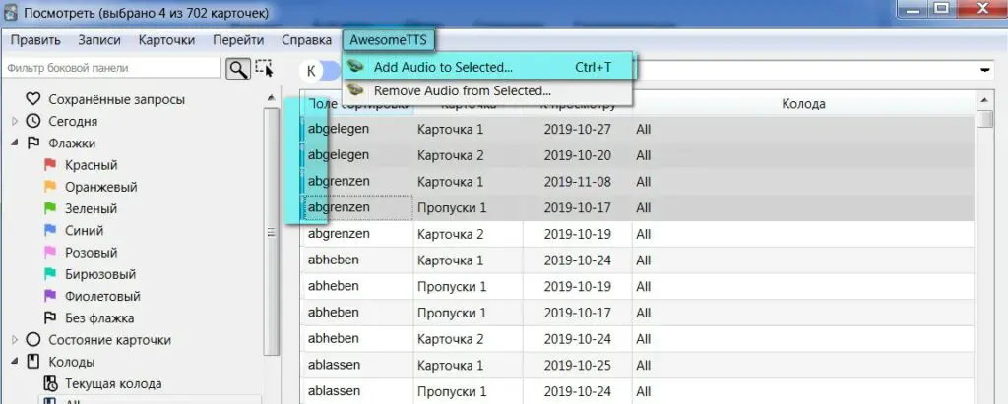The width and height of the screenshot is (1008, 404).
Task: Collapse the Флажки tree node
Action: (x=15, y=144)
